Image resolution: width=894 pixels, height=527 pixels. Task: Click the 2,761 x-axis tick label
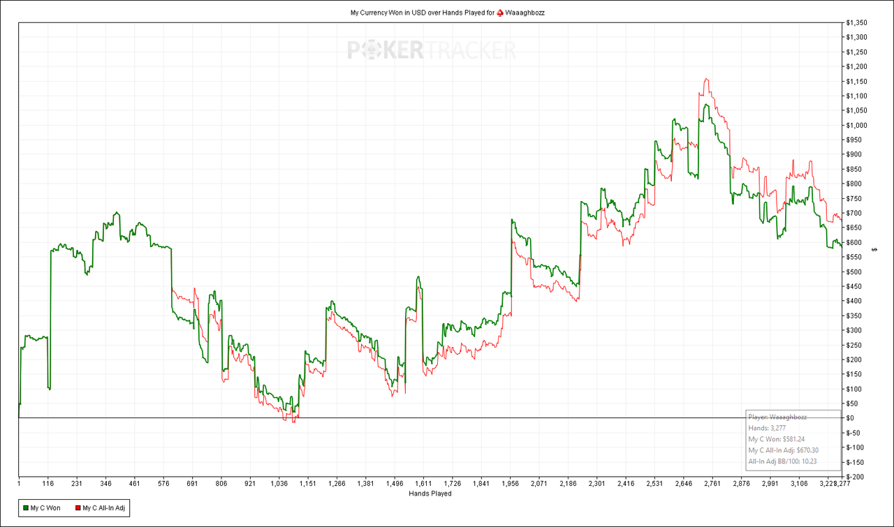pos(713,483)
